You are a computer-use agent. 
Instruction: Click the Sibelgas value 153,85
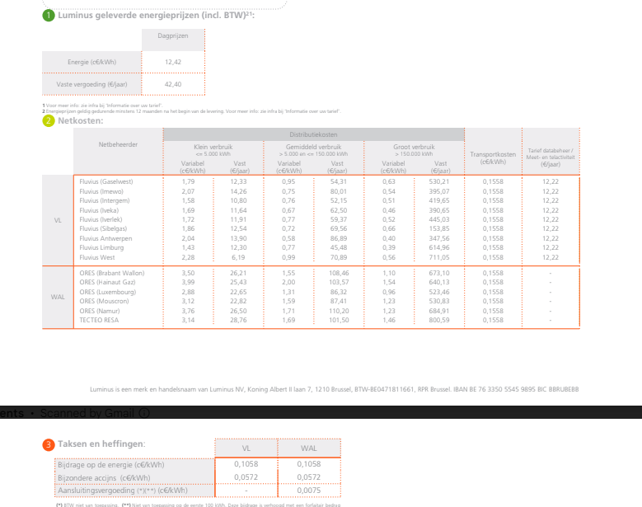(439, 228)
